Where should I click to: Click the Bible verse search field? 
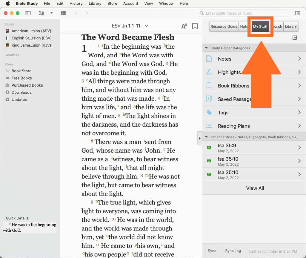click(x=245, y=13)
